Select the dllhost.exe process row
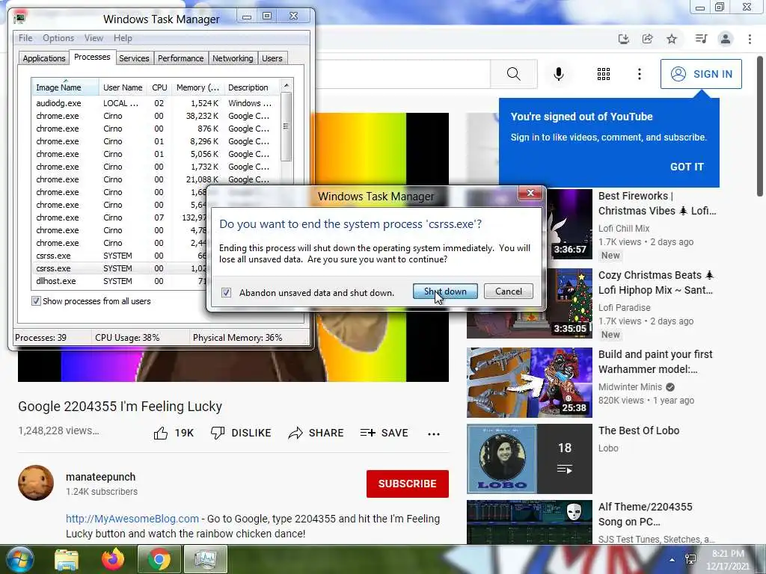 [119, 281]
